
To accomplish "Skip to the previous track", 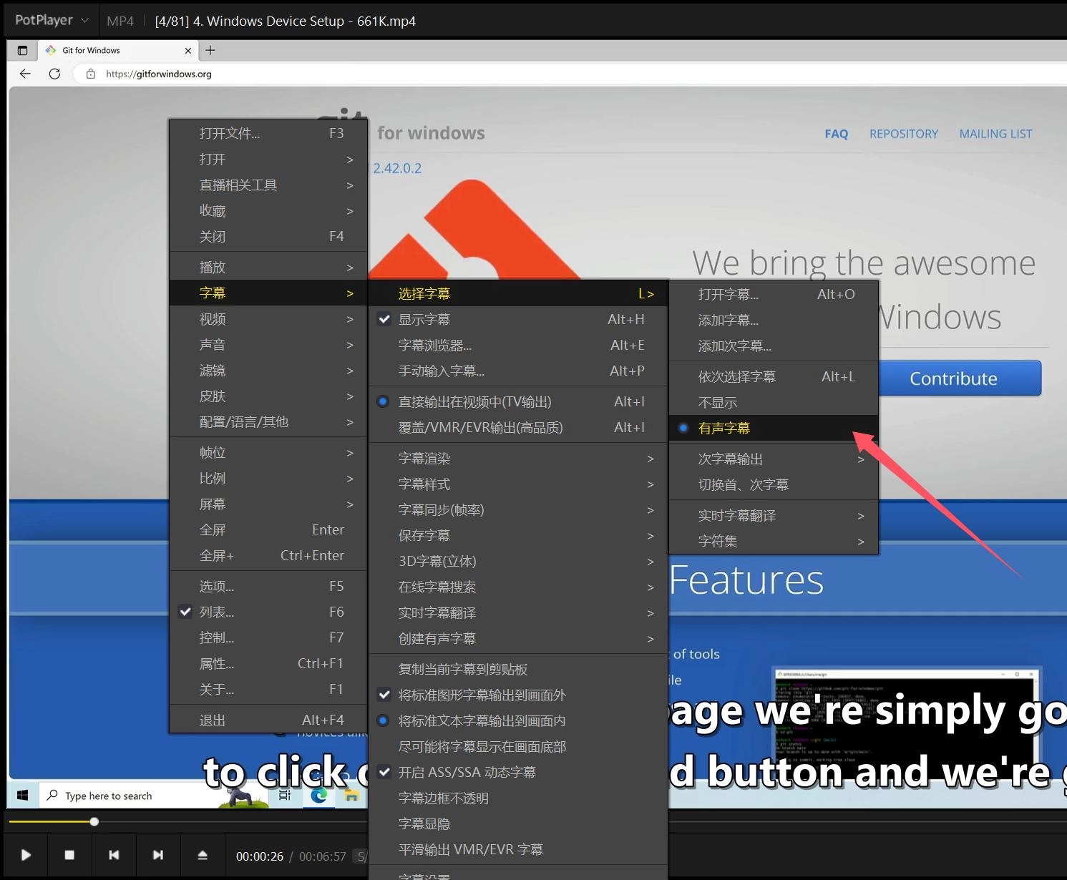I will click(114, 855).
